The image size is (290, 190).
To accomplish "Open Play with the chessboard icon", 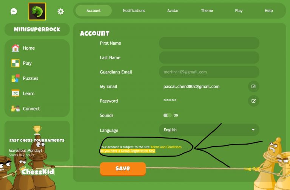I will [x=15, y=63].
